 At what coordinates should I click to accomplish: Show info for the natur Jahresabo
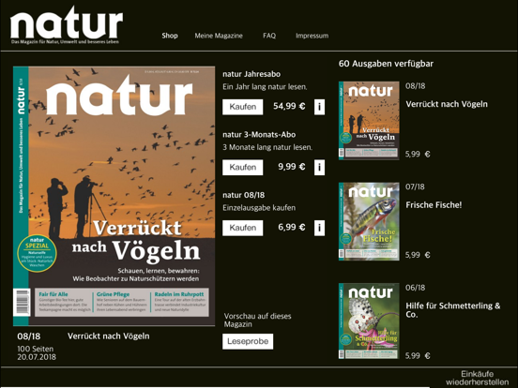coord(319,107)
